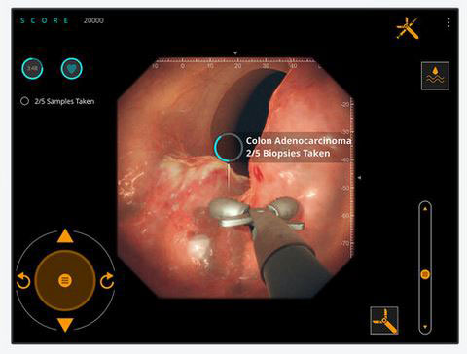Click the Colon Adenocarcinoma label

click(299, 141)
